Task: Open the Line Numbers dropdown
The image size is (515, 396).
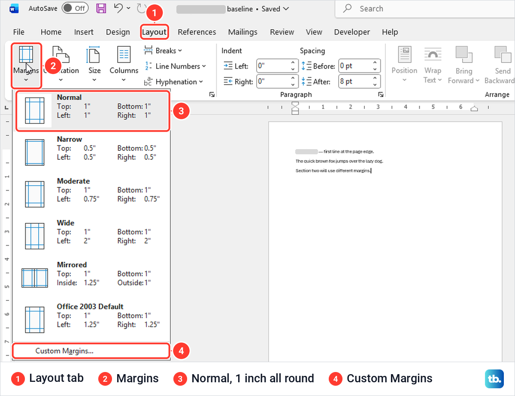Action: 175,66
